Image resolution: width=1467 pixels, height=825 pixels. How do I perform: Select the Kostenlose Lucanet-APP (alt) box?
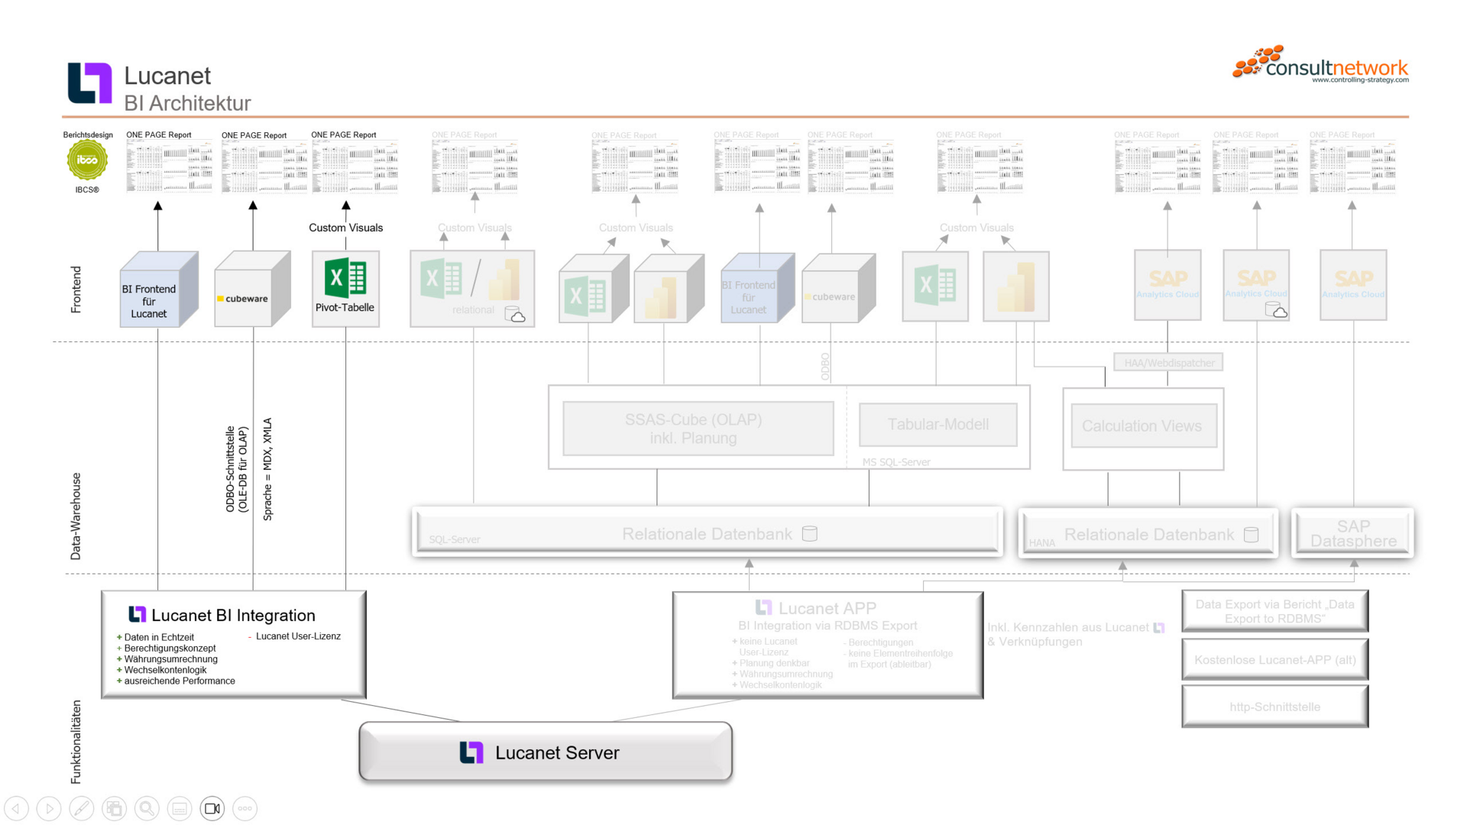point(1274,659)
